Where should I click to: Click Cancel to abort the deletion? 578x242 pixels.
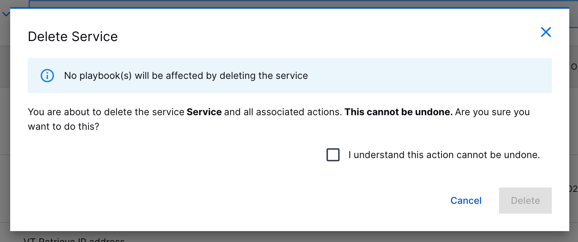pos(466,200)
